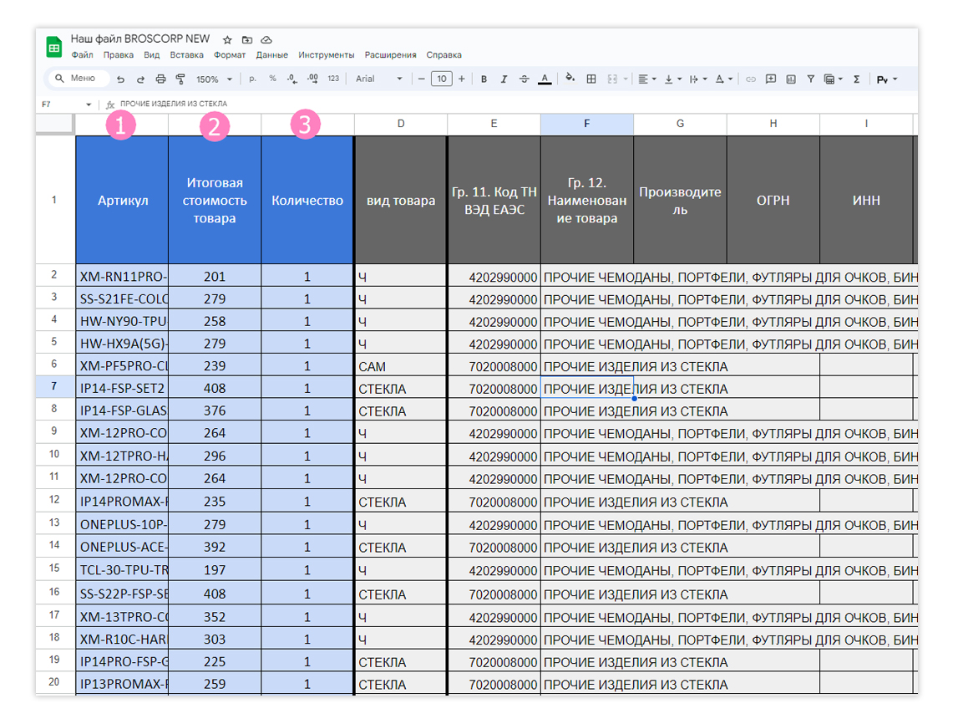Create a filter with the funnel icon
This screenshot has width=958, height=724.
810,79
